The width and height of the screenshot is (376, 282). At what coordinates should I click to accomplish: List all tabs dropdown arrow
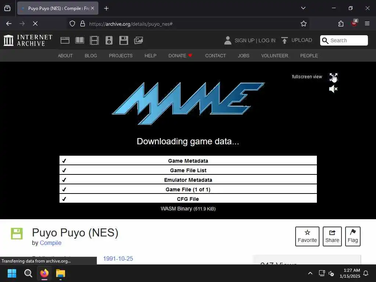pyautogui.click(x=303, y=8)
